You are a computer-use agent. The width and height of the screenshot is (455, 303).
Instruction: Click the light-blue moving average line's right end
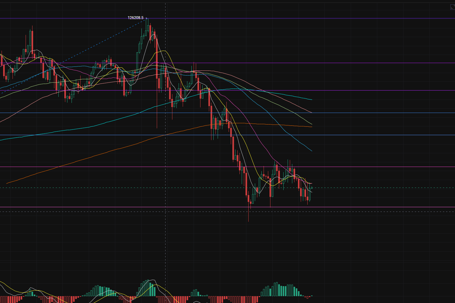click(311, 151)
